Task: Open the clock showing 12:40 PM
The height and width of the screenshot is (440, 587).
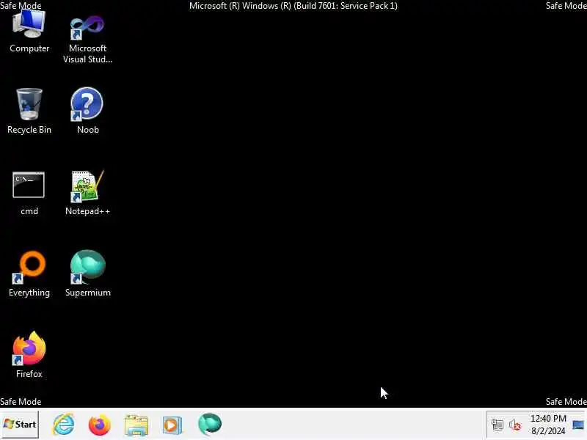Action: (x=548, y=425)
